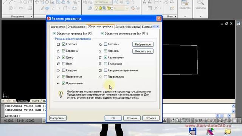This screenshot has width=242, height=136.
Task: Select the Объектная привязка tab
Action: (x=100, y=26)
